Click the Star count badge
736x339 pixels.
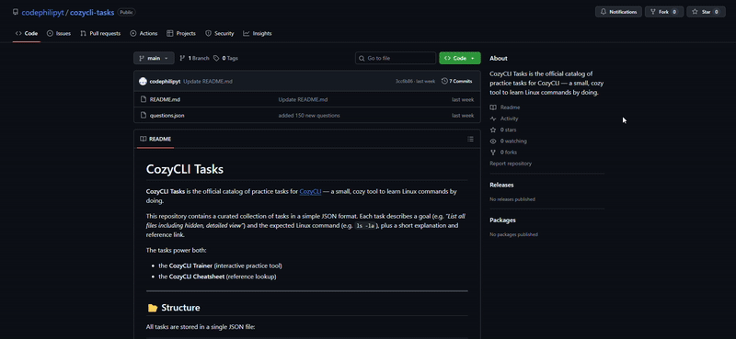pyautogui.click(x=717, y=12)
